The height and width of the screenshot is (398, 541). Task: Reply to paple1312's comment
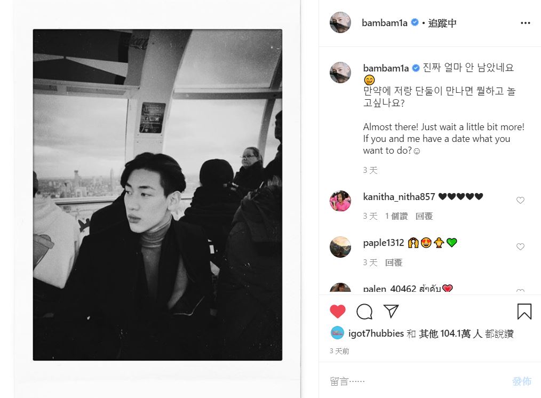(394, 262)
